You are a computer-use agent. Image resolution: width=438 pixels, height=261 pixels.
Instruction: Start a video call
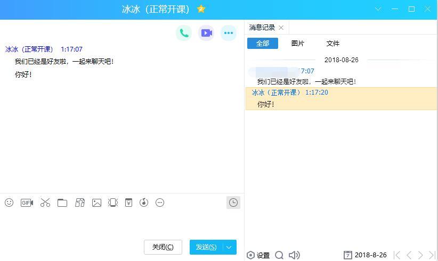[x=206, y=33]
